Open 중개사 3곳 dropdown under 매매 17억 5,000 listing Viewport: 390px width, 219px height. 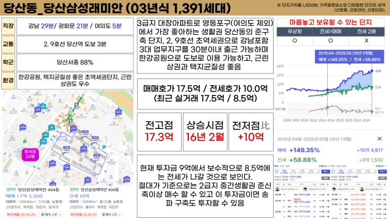pos(51,215)
